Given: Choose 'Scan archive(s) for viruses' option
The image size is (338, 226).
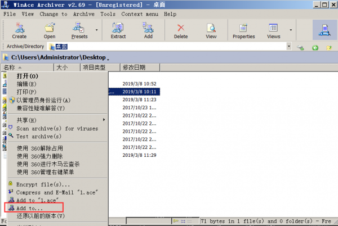Looking at the screenshot, I should coord(56,128).
